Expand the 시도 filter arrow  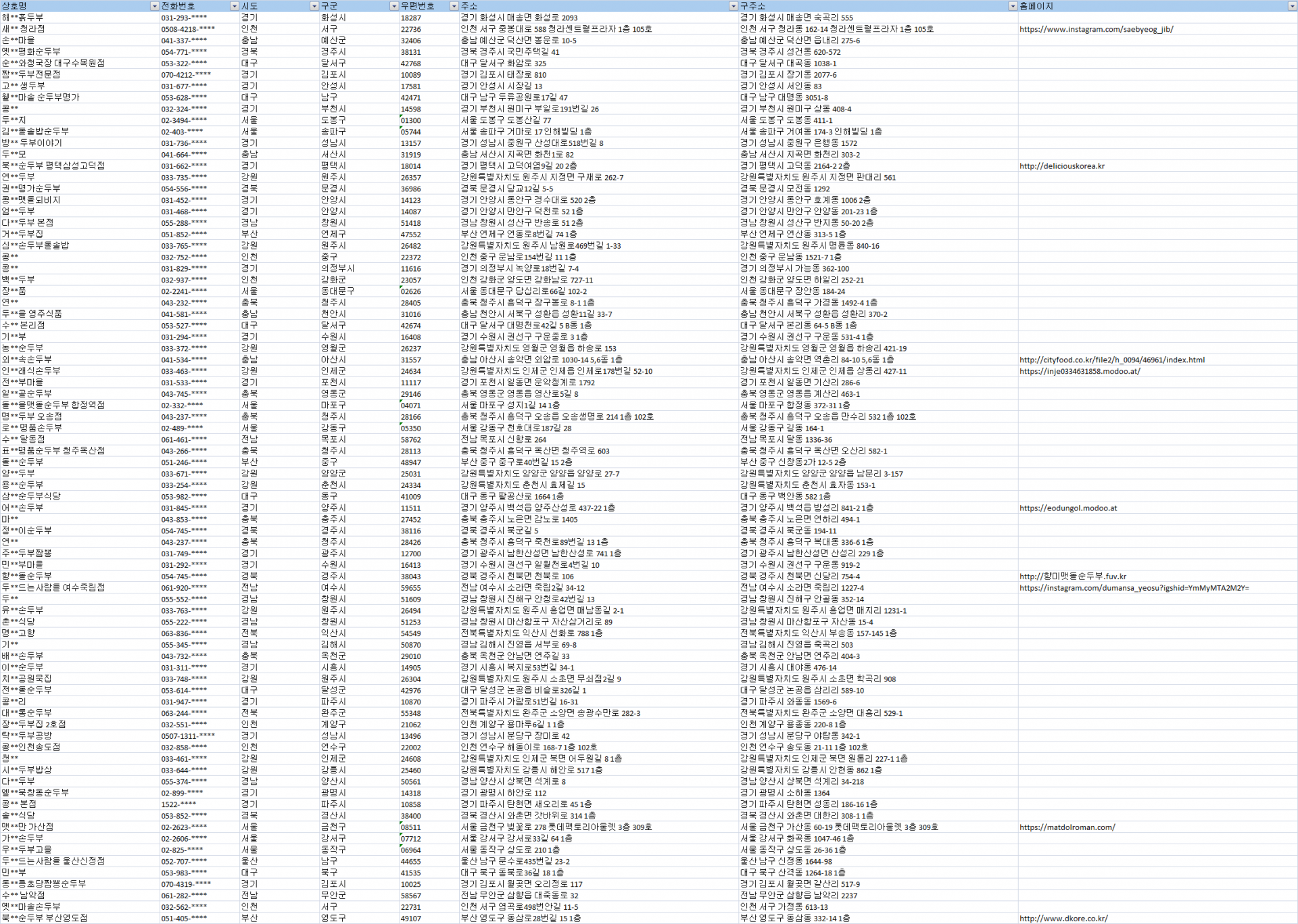pos(314,6)
